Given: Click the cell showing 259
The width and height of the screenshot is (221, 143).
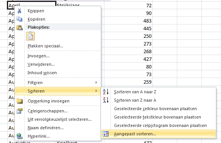Looking at the screenshot, I should click(128, 82).
